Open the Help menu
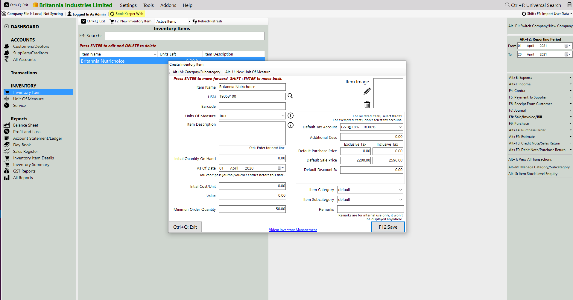This screenshot has height=300, width=573. 188,5
